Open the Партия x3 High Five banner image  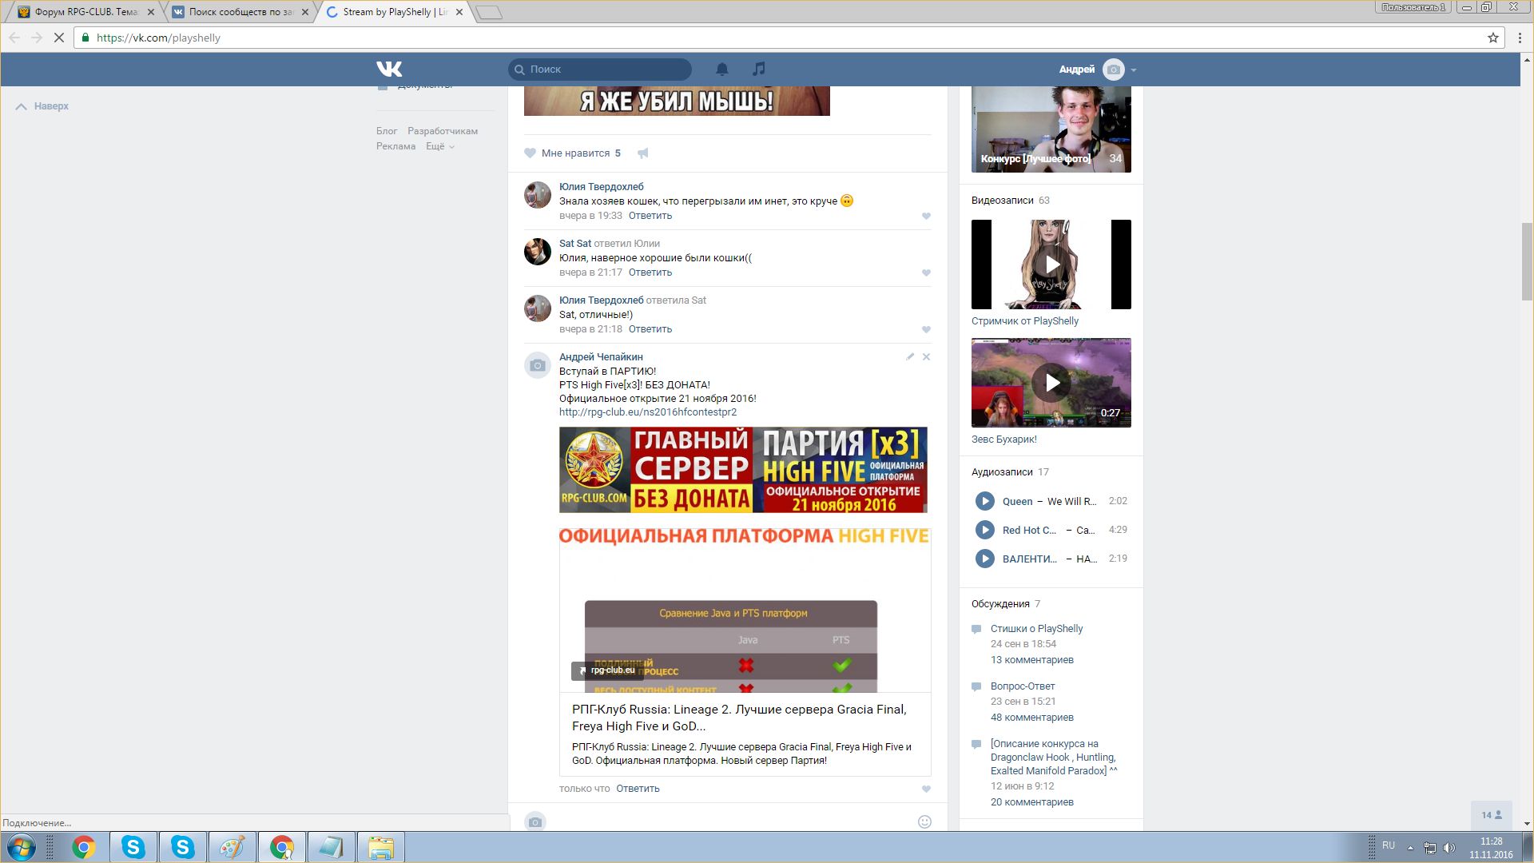point(743,470)
